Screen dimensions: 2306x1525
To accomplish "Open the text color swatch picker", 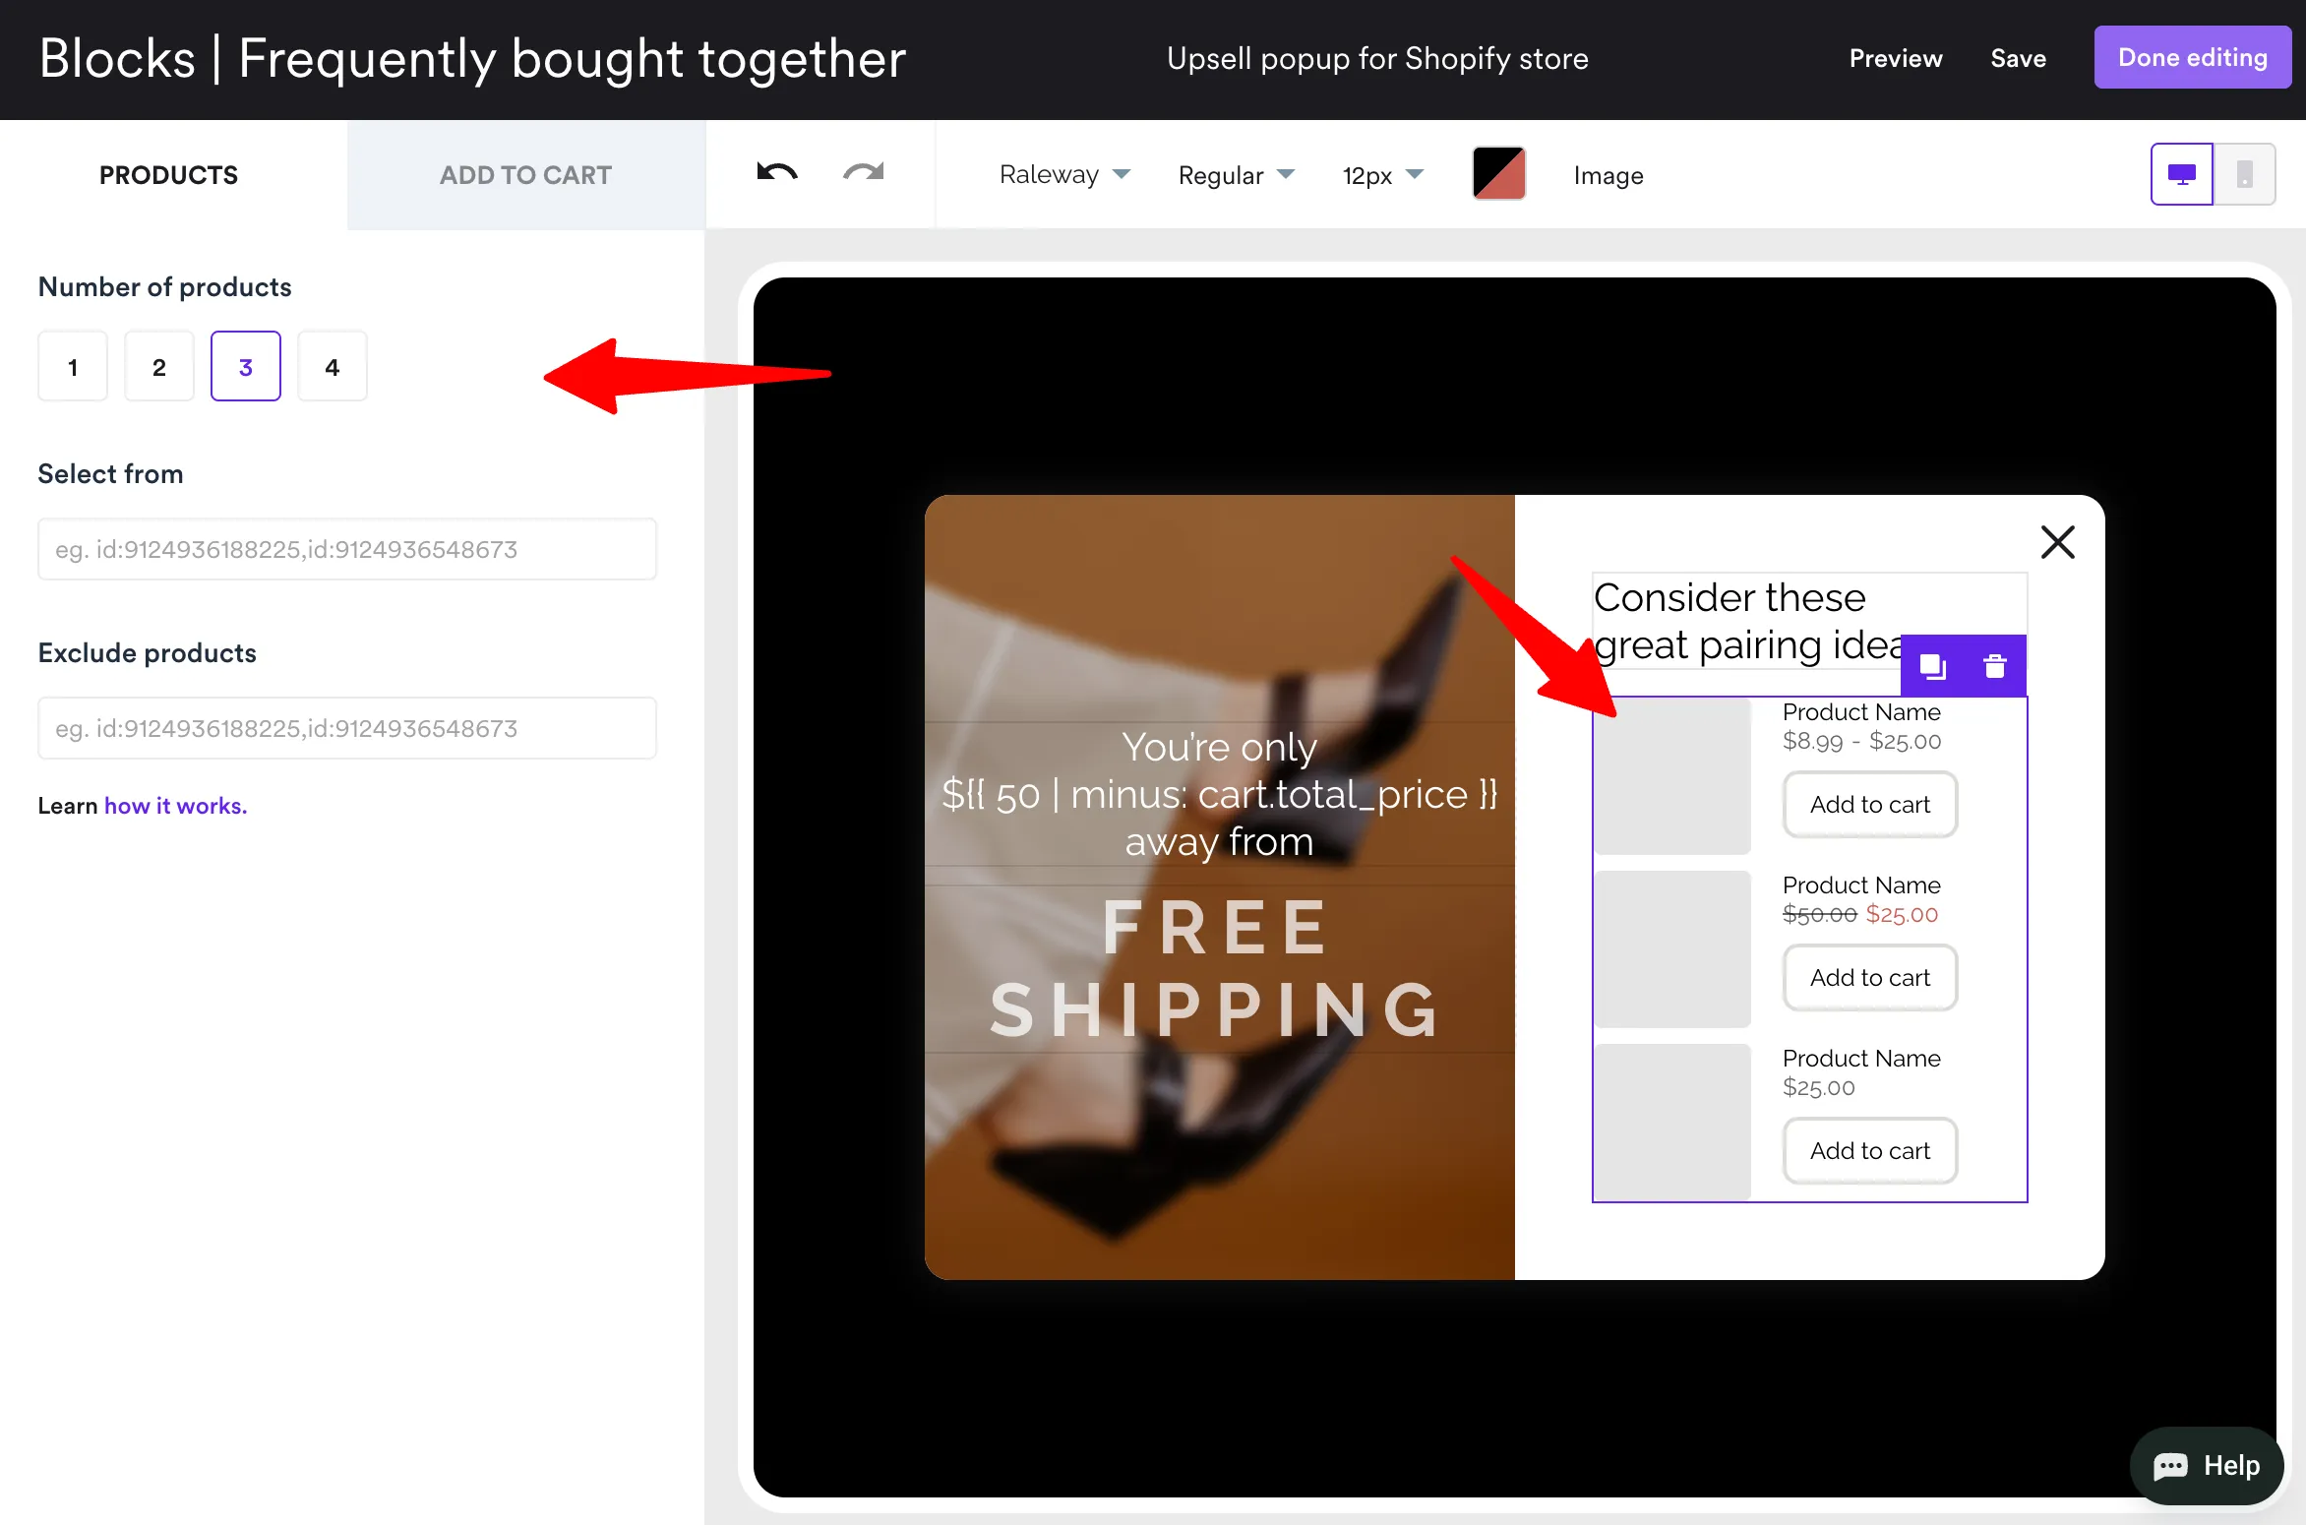I will click(x=1497, y=172).
